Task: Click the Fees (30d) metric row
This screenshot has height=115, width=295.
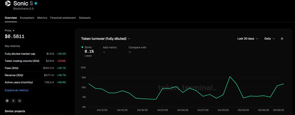Action: pyautogui.click(x=36, y=68)
